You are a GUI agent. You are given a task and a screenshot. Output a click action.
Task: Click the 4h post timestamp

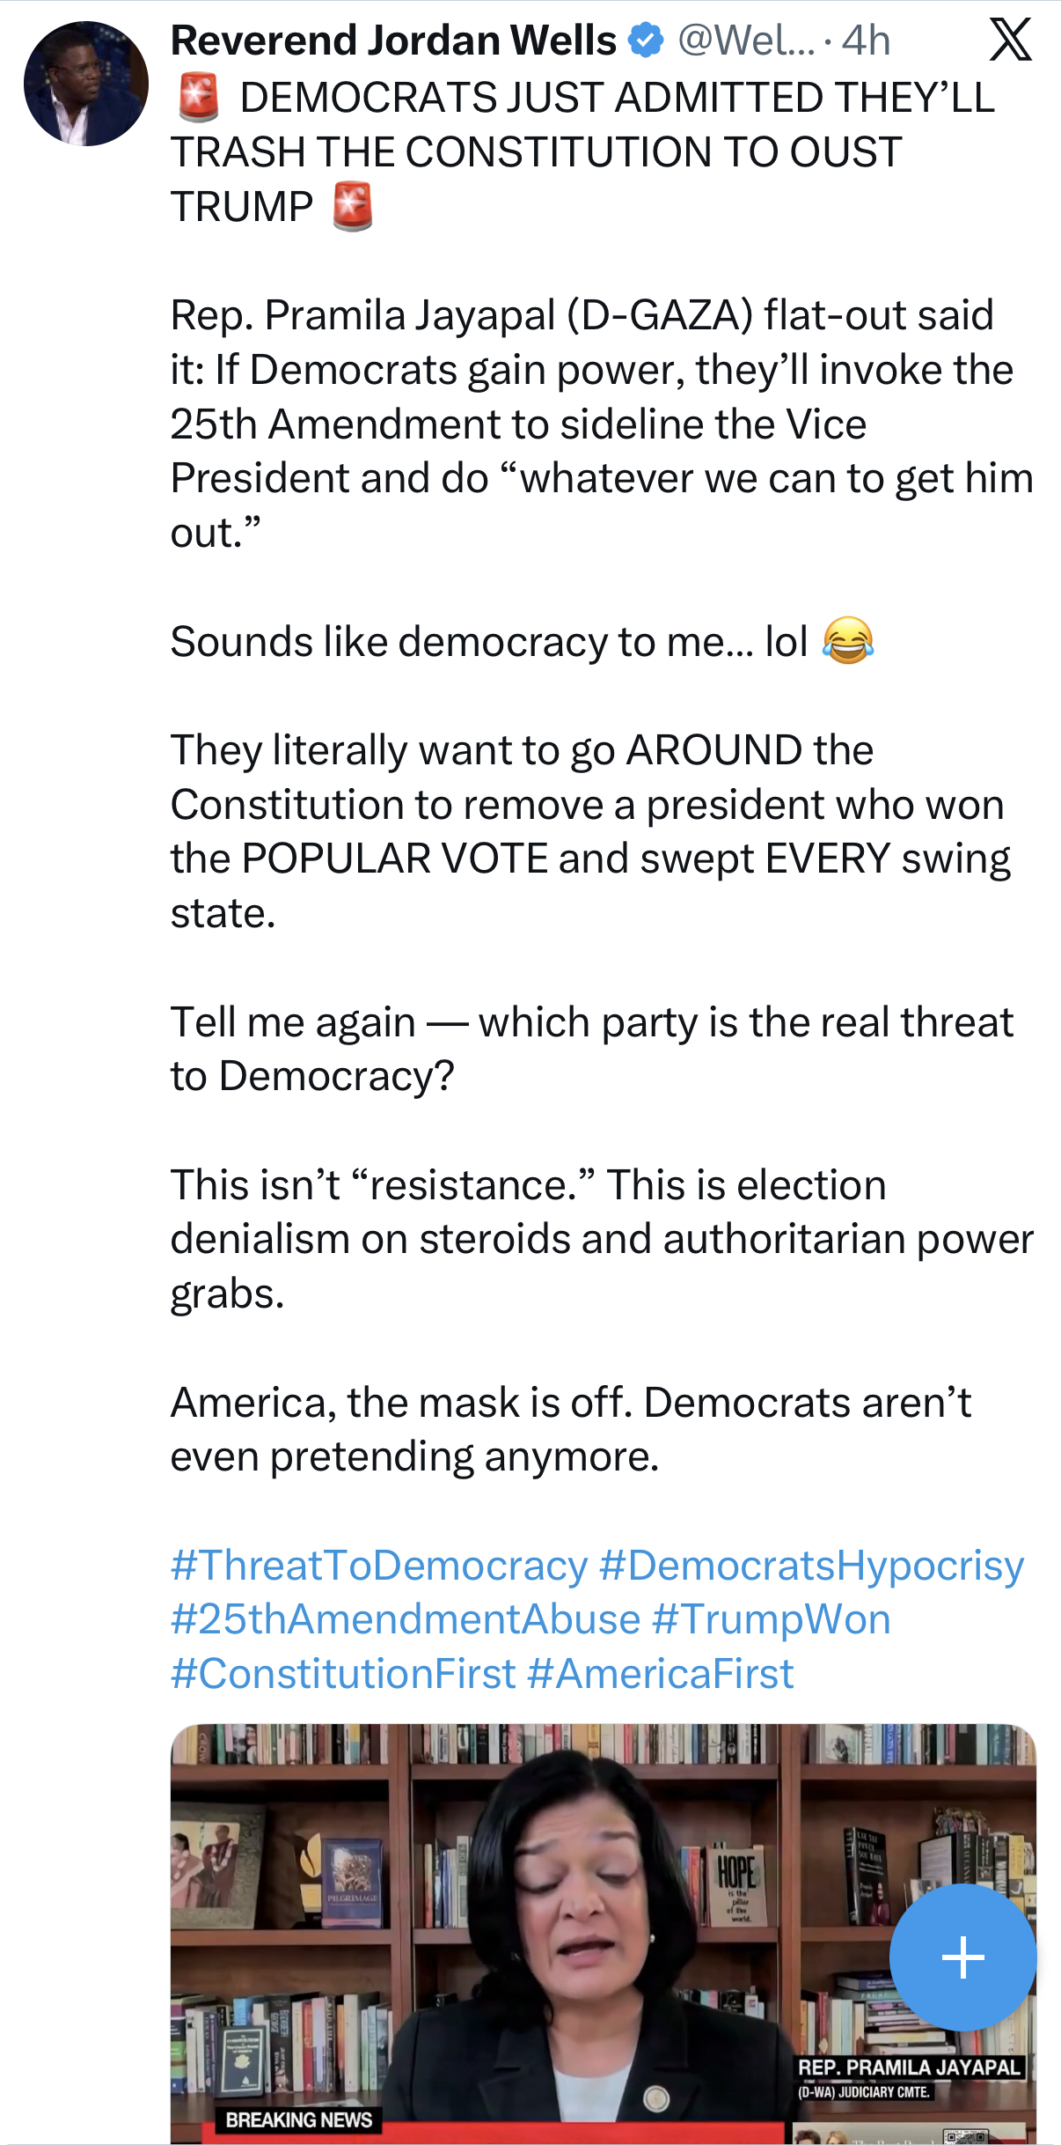pyautogui.click(x=867, y=41)
